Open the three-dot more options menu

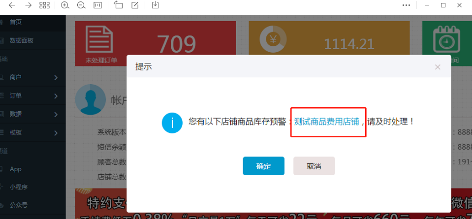coord(407,5)
